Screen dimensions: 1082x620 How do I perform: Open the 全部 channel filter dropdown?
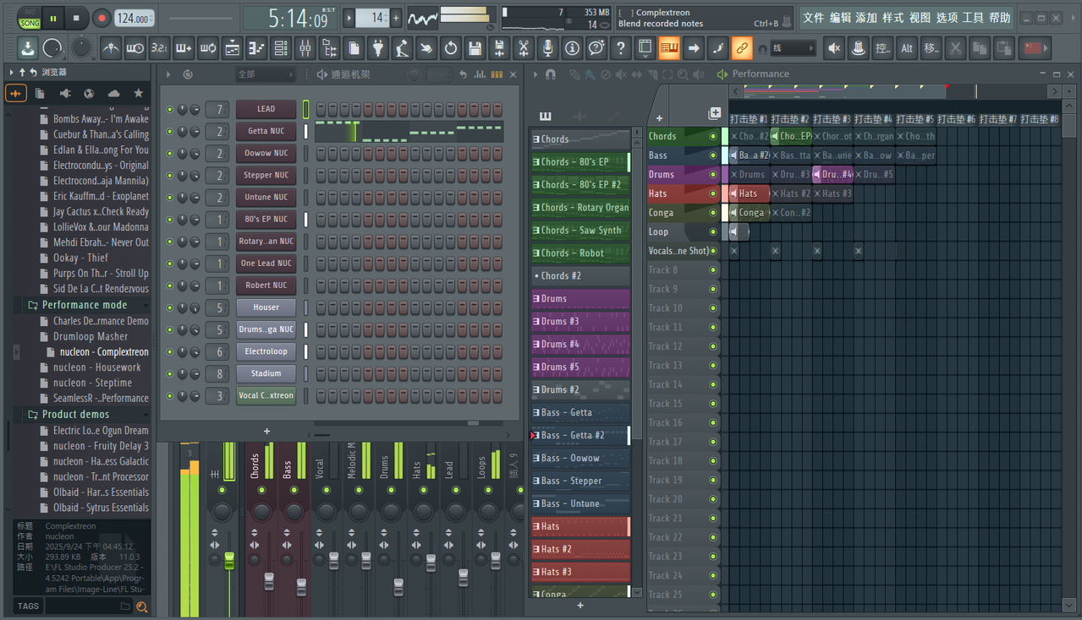click(265, 74)
